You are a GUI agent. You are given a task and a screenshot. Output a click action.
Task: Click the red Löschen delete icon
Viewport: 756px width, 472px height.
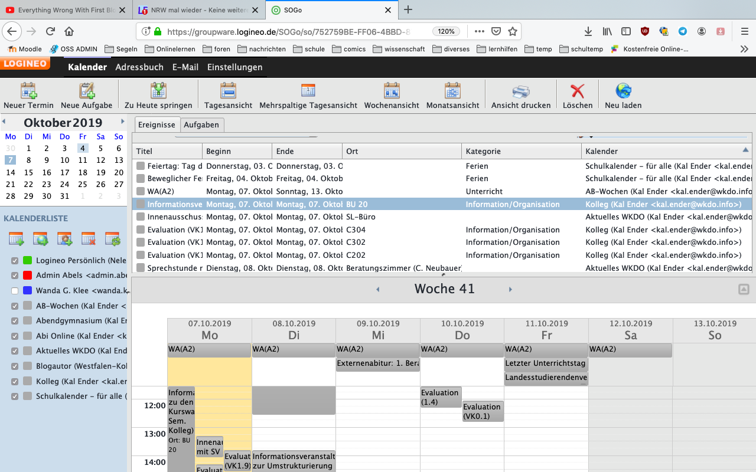pos(577,91)
